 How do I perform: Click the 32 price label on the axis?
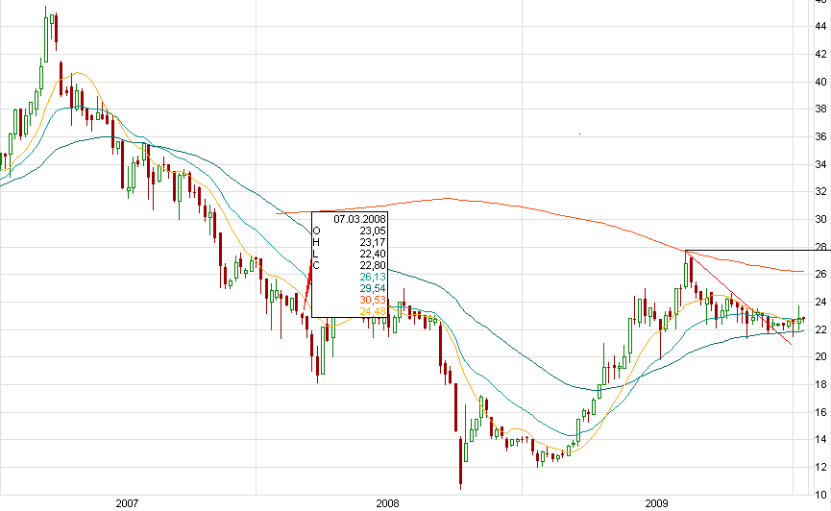[821, 191]
